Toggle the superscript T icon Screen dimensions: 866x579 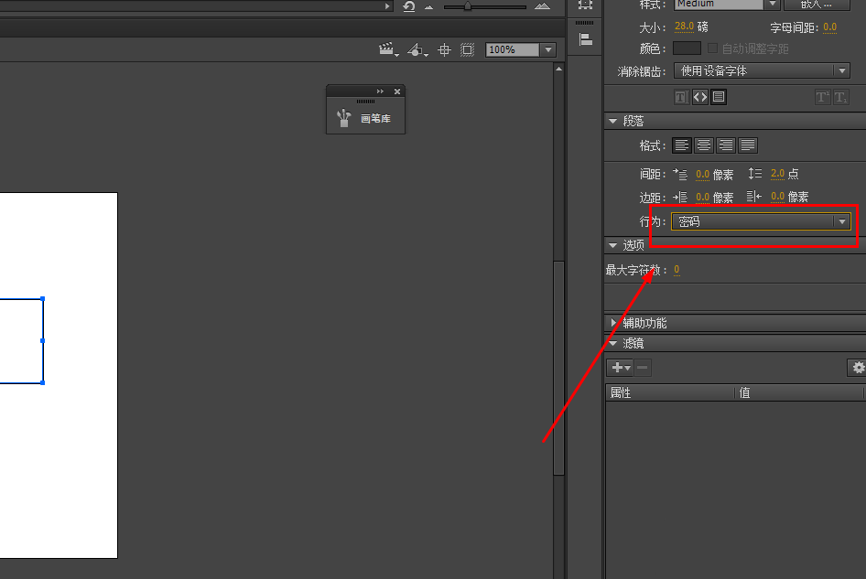(x=822, y=98)
